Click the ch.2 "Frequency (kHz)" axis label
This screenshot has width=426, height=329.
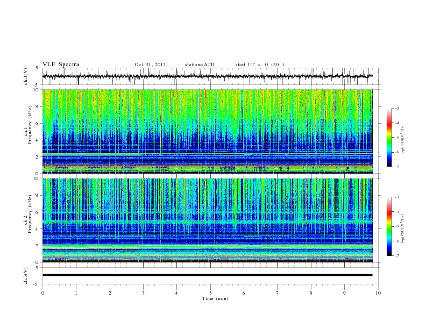[30, 214]
